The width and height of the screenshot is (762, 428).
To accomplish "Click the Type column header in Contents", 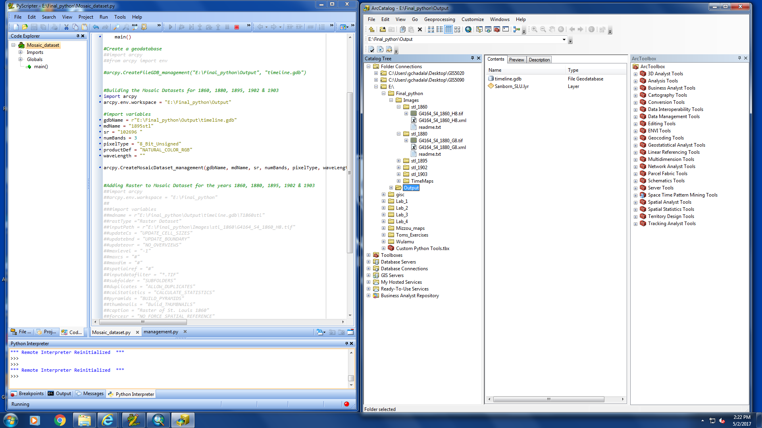I will pos(596,70).
